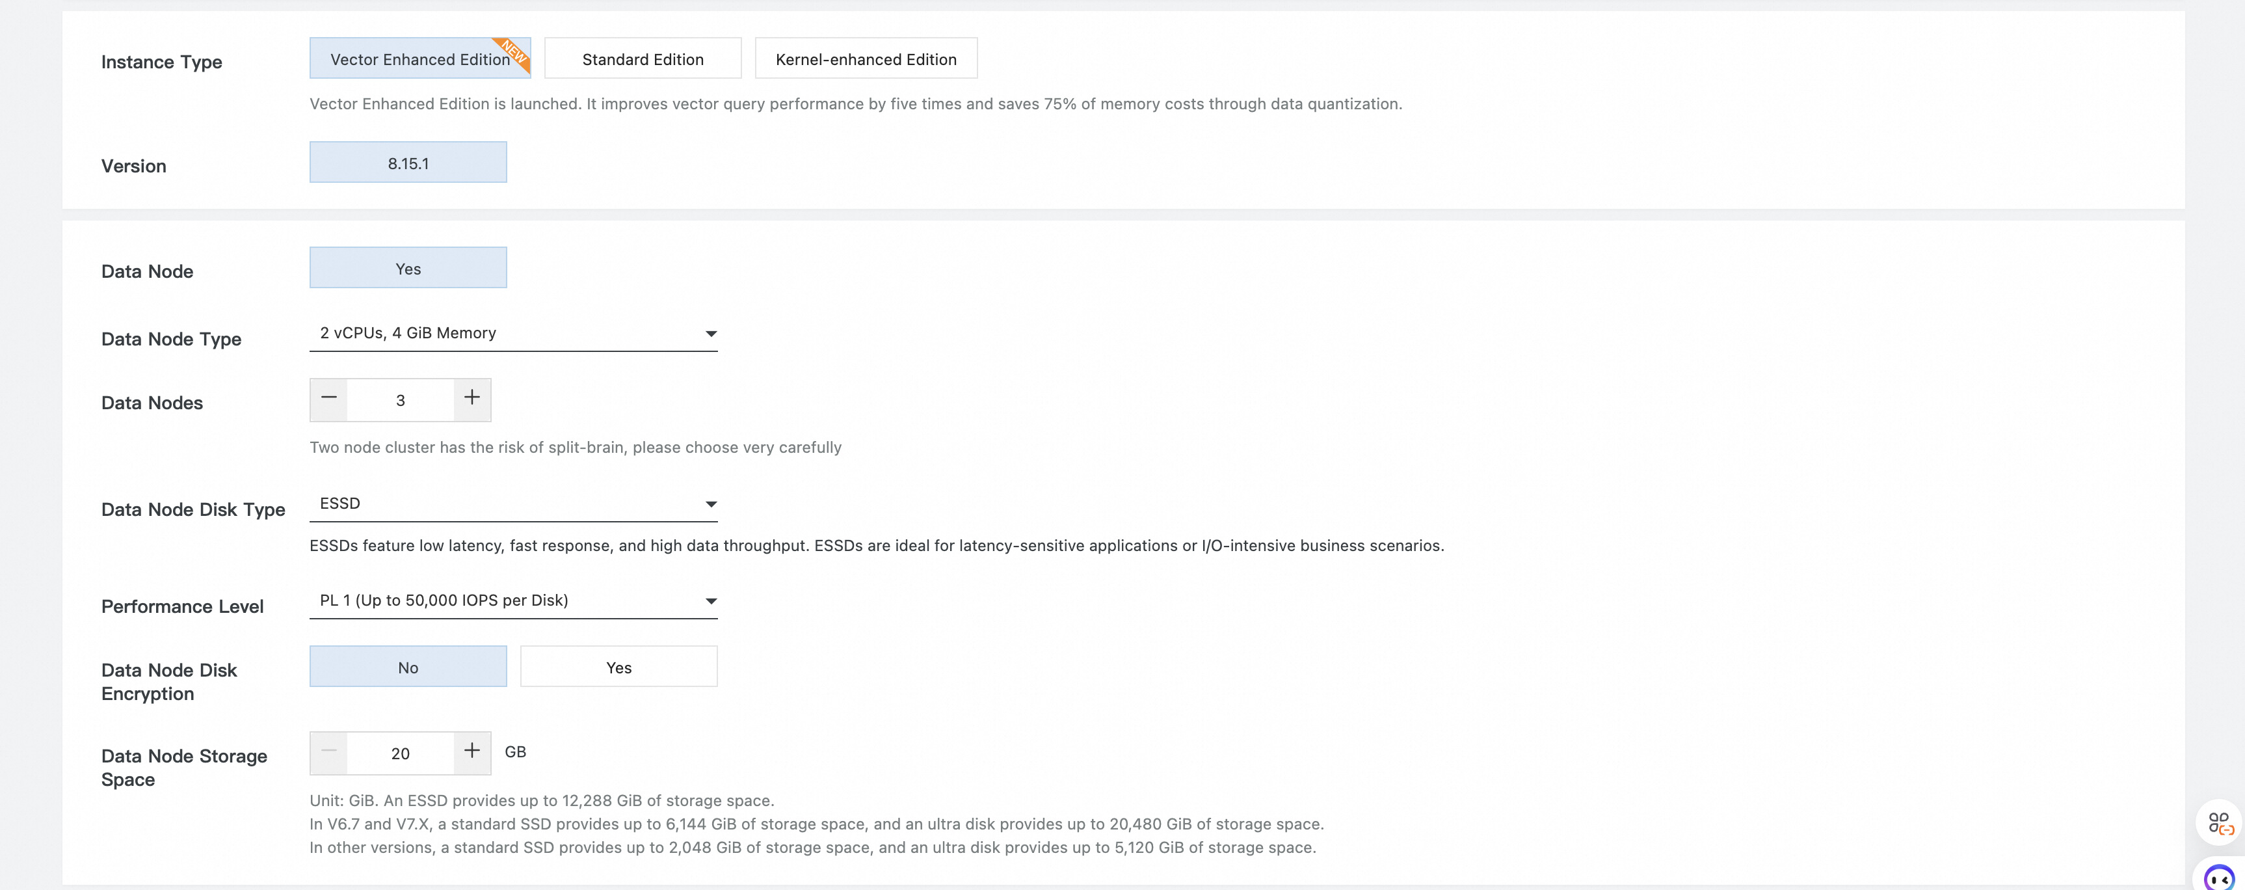Click the floating Alibaba Cloud apps icon
Screen dimensions: 2245x890
(2219, 823)
